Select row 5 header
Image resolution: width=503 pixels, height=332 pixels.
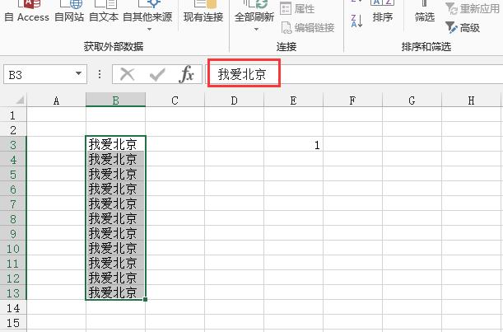13,175
